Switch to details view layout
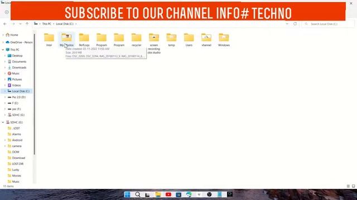357x200 pixels. click(348, 186)
